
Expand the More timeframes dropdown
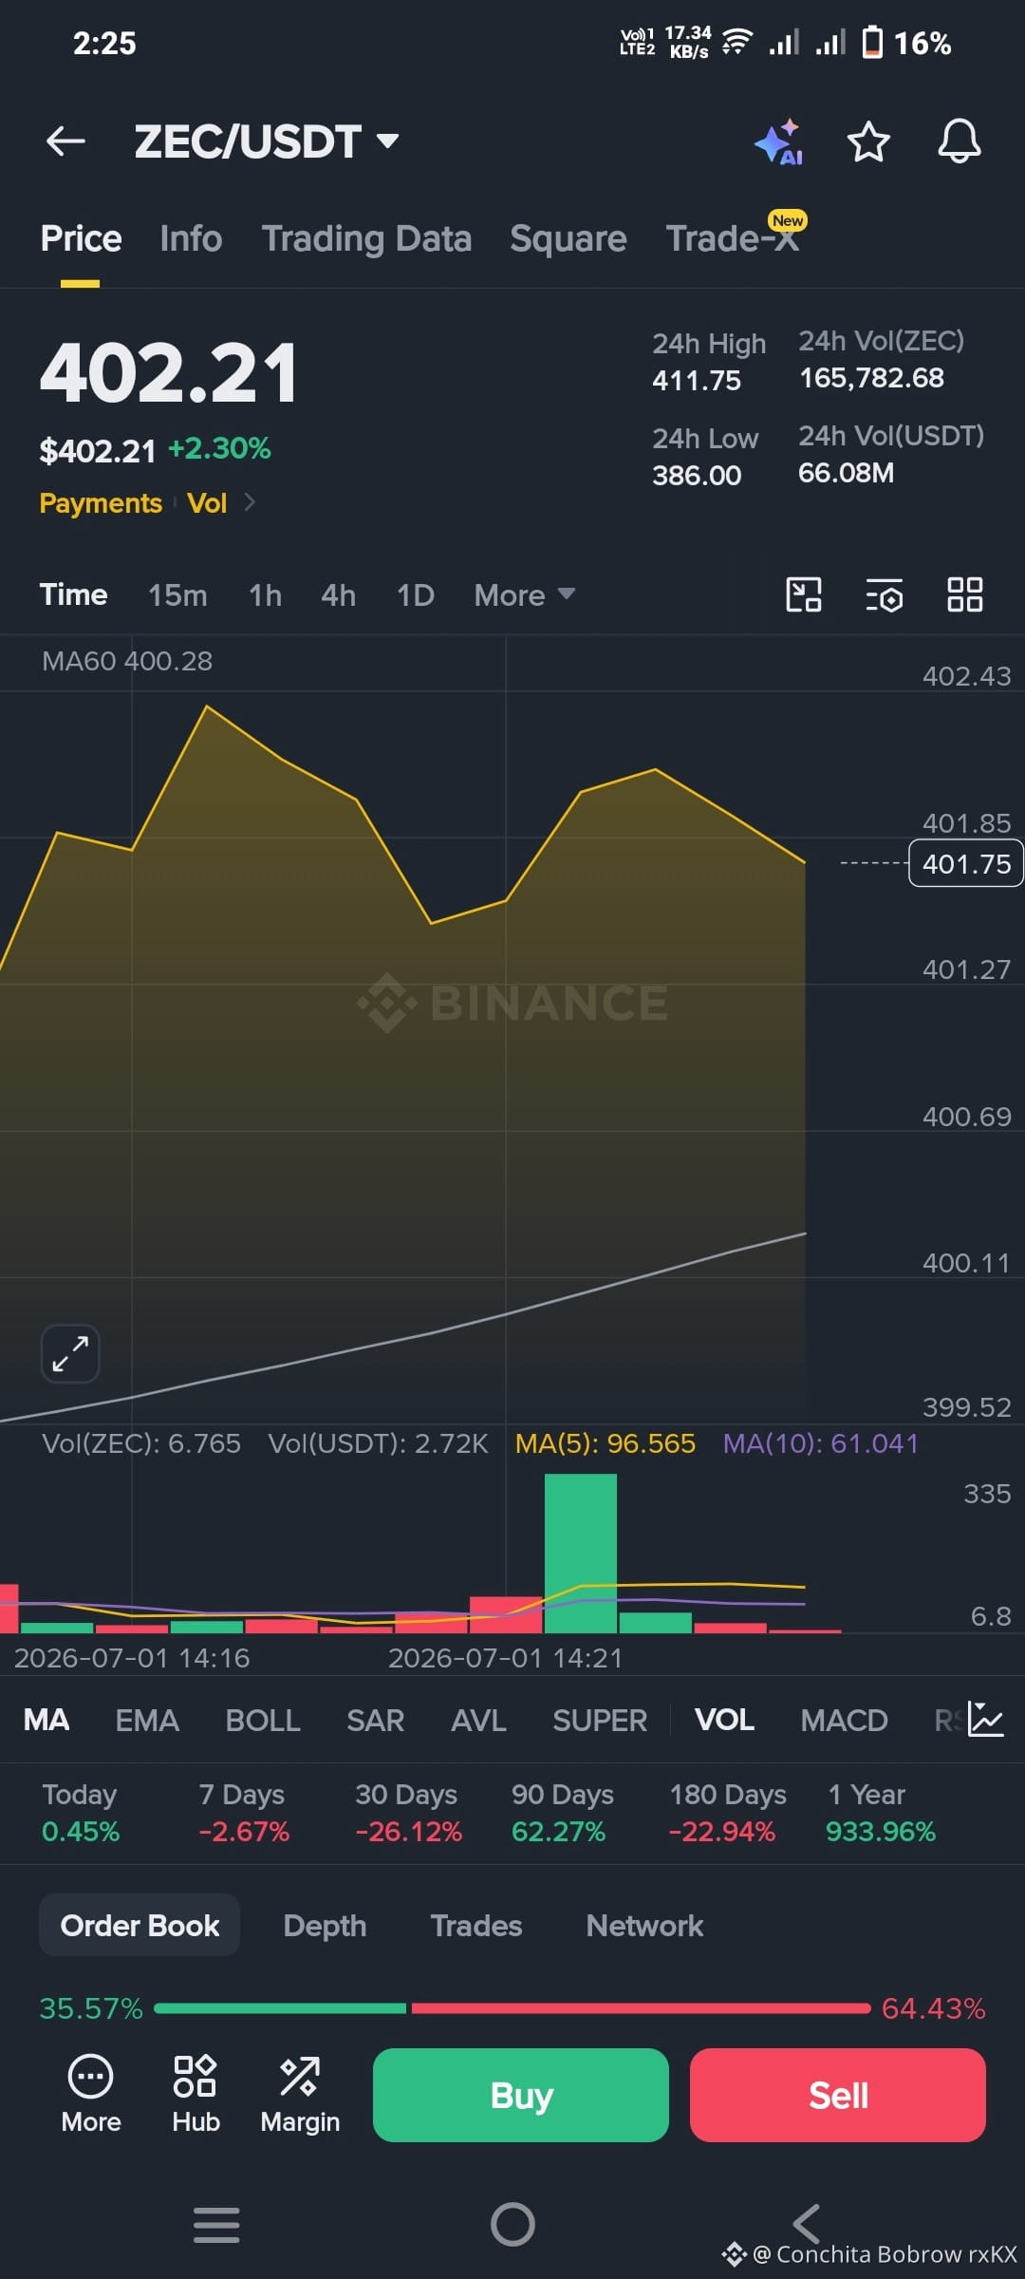coord(524,595)
